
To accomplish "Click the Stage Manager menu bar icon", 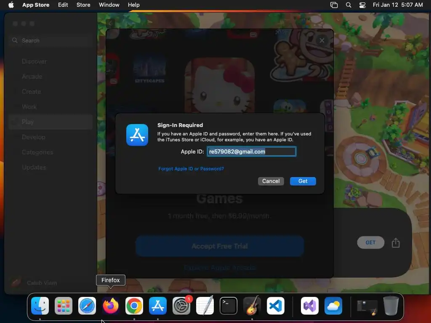I will (334, 5).
